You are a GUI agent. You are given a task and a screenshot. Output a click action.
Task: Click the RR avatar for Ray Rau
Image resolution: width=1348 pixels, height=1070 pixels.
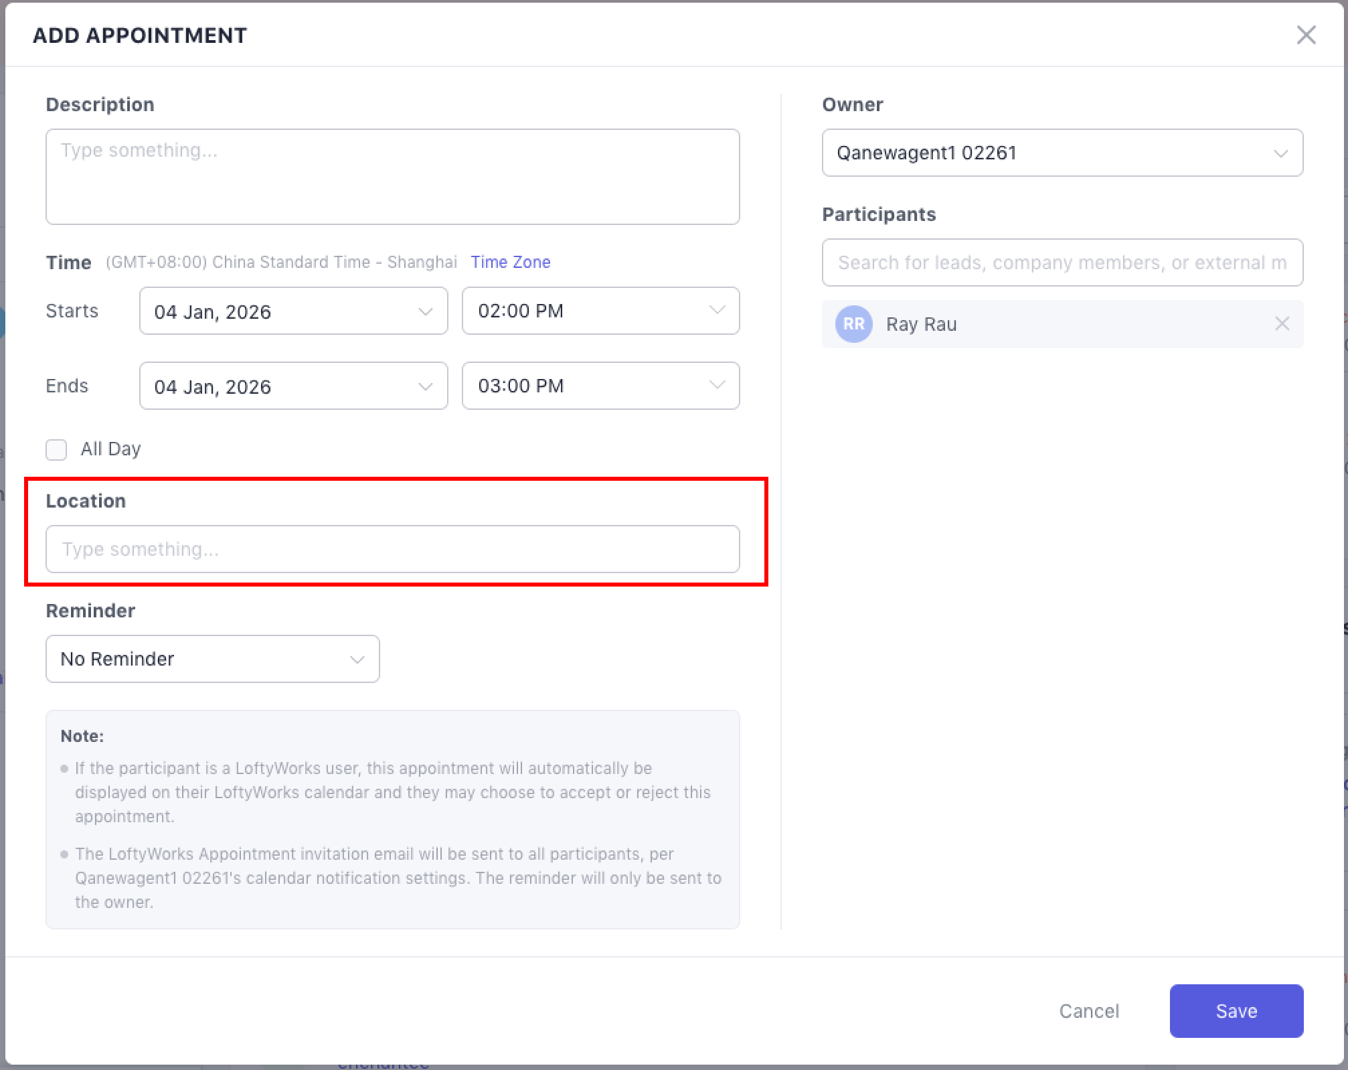[x=853, y=324]
